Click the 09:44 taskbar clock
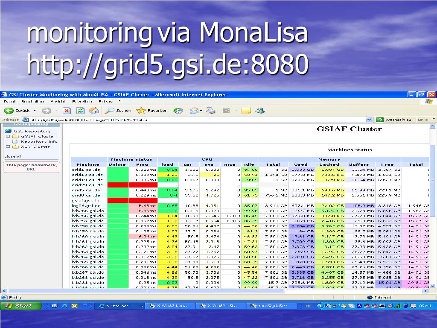This screenshot has width=437, height=328. [425, 306]
